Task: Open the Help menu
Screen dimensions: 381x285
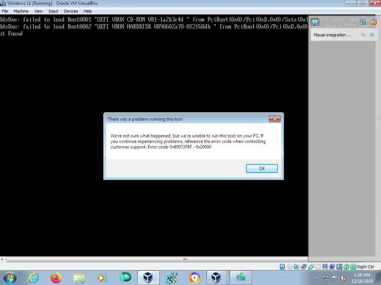Action: pyautogui.click(x=88, y=11)
